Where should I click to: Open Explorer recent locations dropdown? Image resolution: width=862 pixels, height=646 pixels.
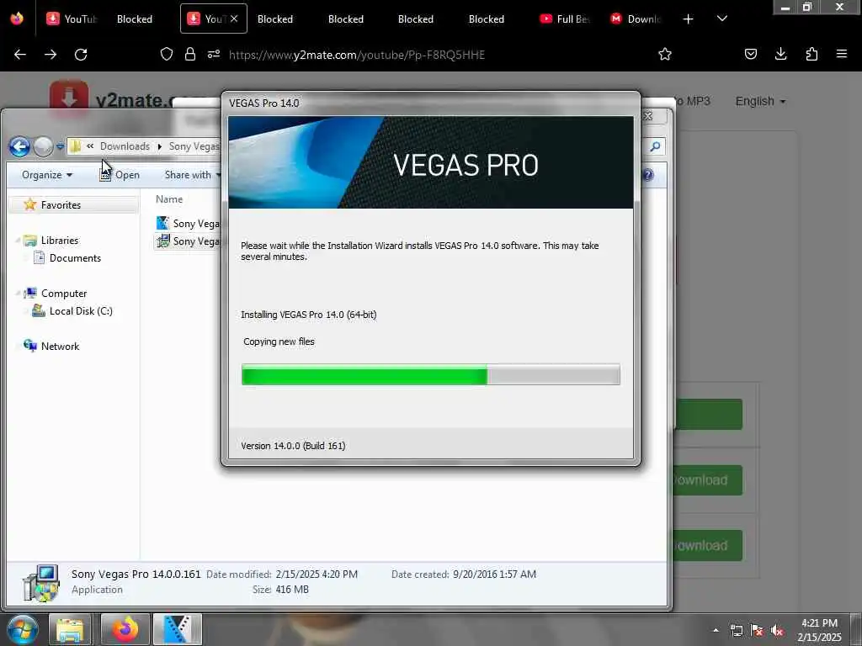[60, 146]
